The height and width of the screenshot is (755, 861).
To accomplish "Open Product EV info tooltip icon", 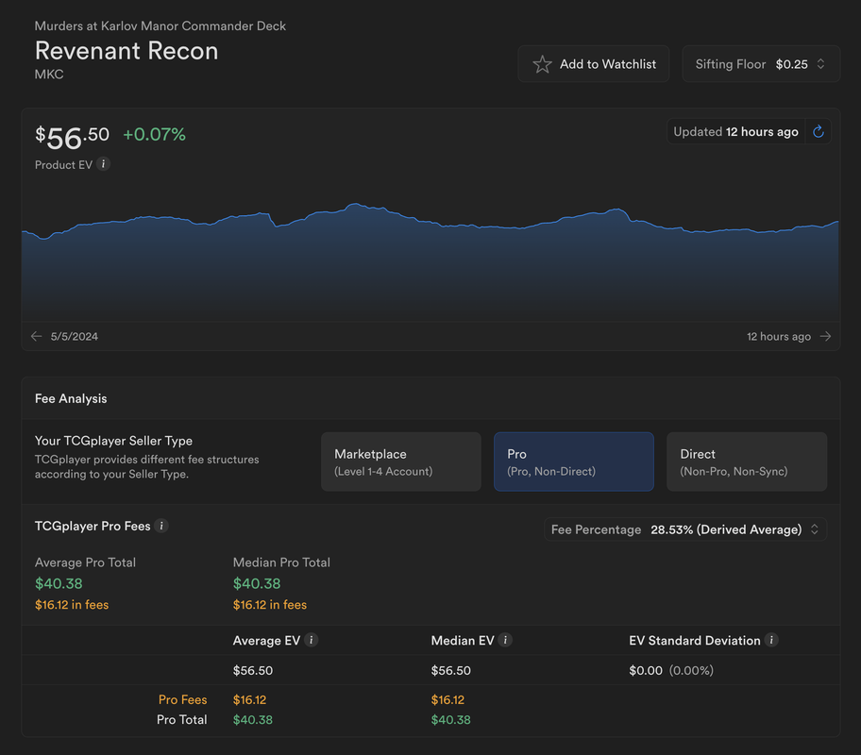I will (x=103, y=164).
